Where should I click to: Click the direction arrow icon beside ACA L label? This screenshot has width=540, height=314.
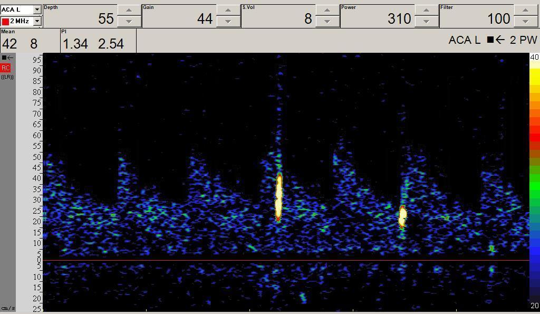point(496,40)
